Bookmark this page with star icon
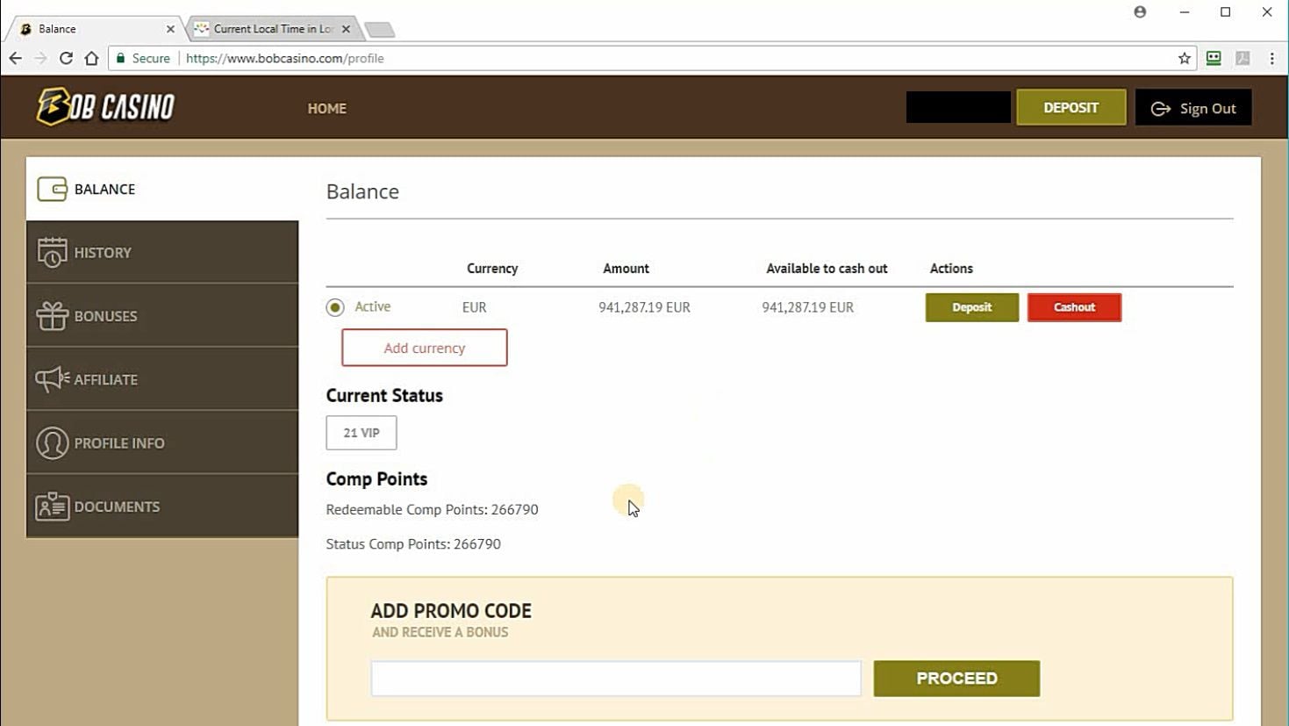The image size is (1289, 726). tap(1185, 58)
